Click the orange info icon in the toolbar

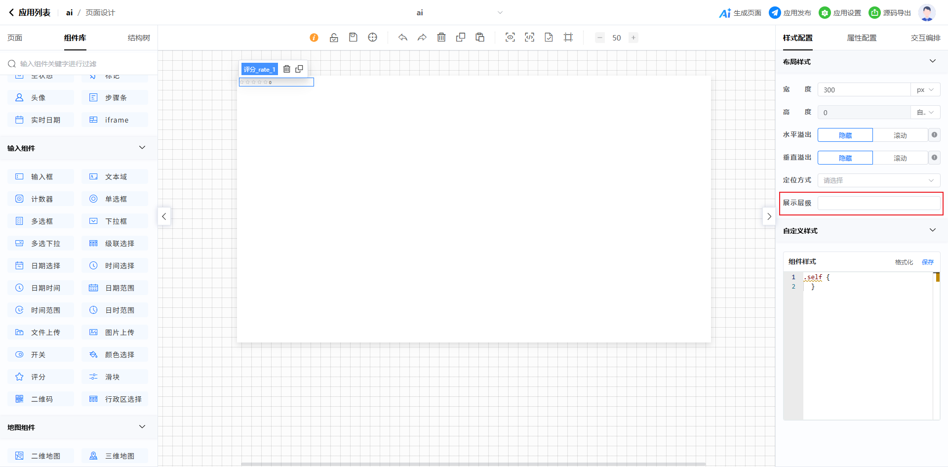(x=314, y=38)
